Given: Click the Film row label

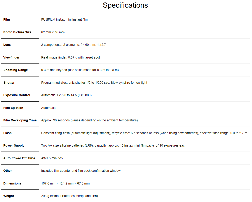Looking at the screenshot, I should tap(7, 19).
